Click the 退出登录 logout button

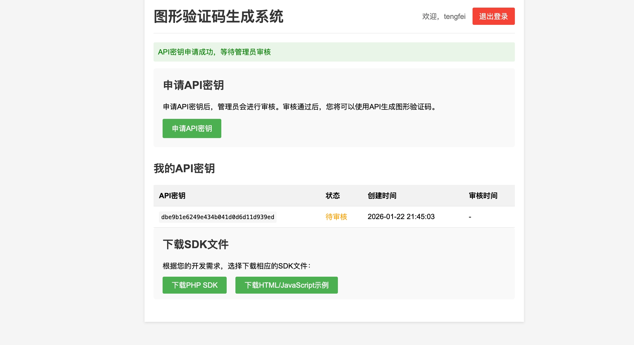click(493, 16)
